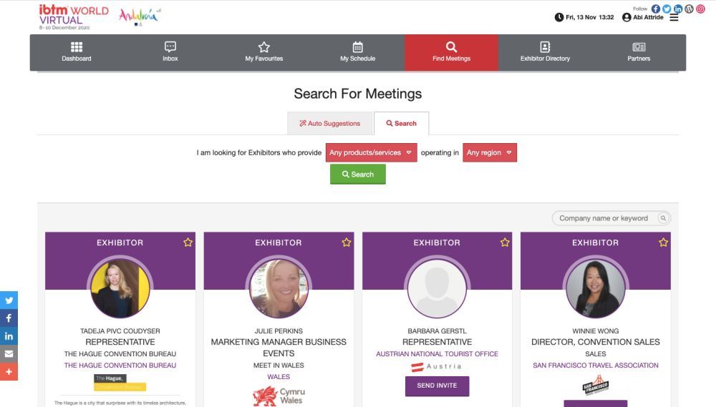Click the keyword search magnifier icon
This screenshot has height=407, width=716.
[663, 218]
